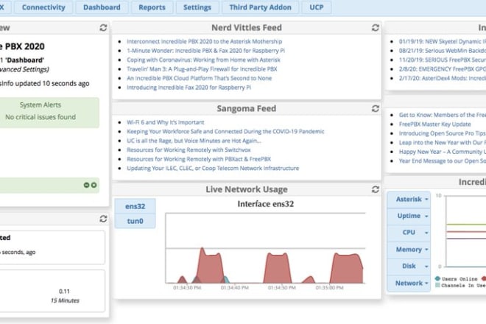Open '1-Minute Wonder: Incredible PBX & Fax 2020' link
The image size is (486, 324).
point(205,51)
